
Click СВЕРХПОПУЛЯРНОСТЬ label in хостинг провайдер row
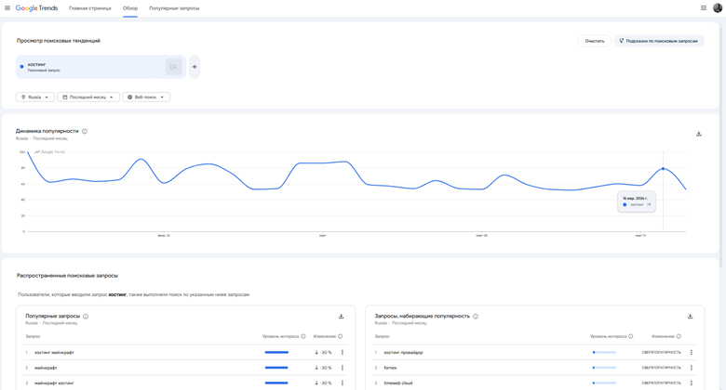(661, 353)
